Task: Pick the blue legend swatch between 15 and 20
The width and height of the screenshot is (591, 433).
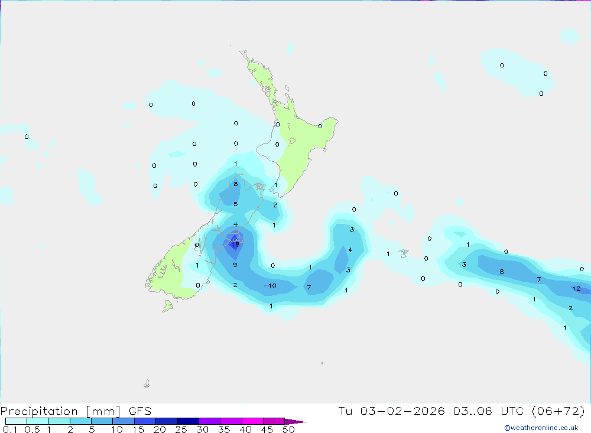Action: click(145, 421)
